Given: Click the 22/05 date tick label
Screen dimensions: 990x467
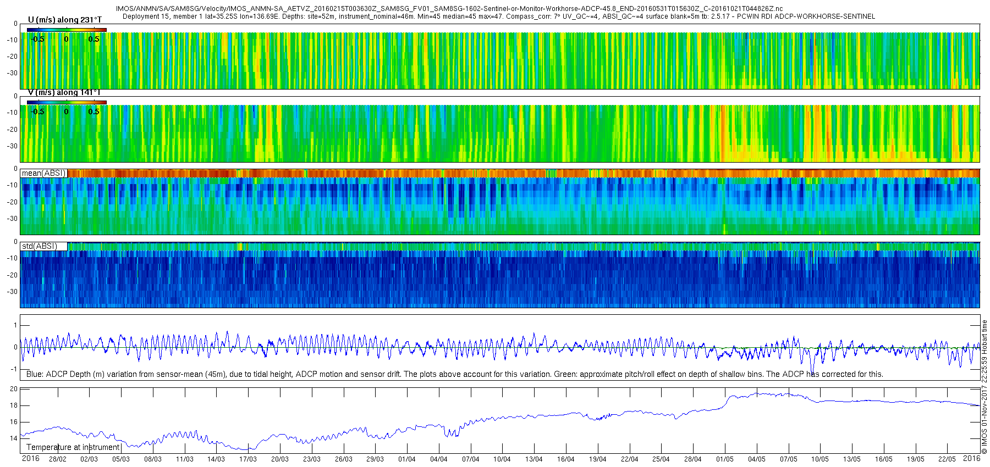Looking at the screenshot, I should (x=947, y=459).
